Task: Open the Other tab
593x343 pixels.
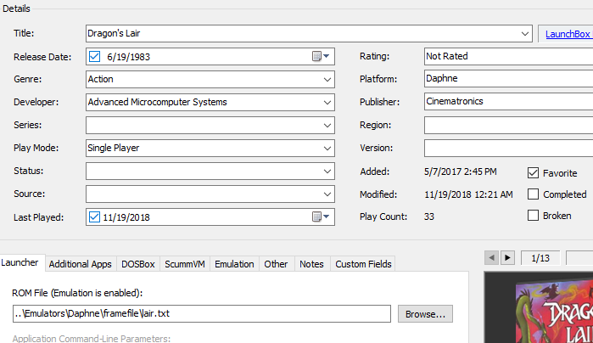Action: pos(276,264)
